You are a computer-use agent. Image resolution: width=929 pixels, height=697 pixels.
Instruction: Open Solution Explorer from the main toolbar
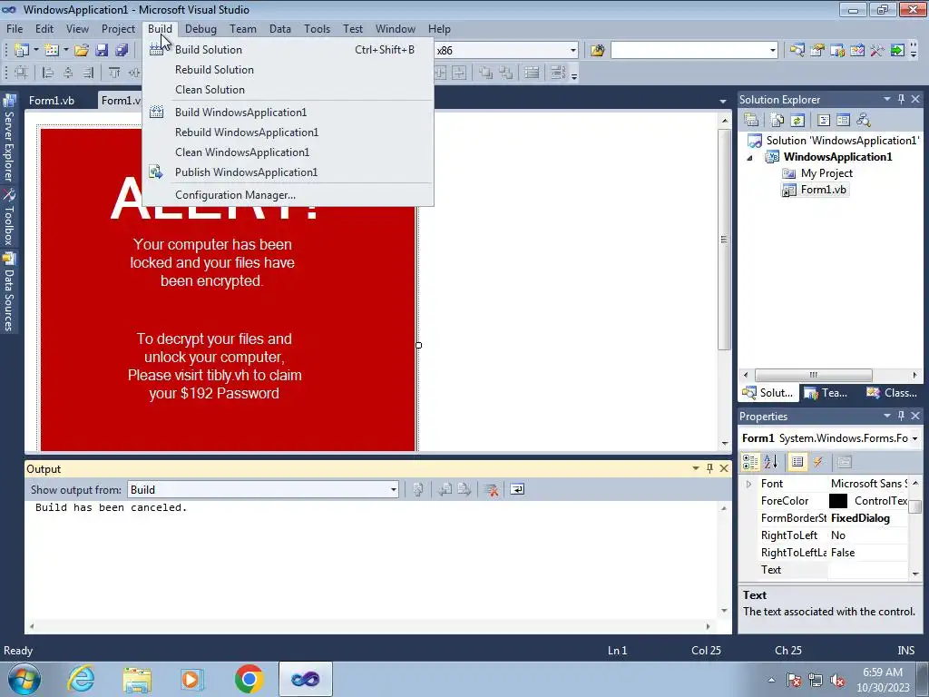[797, 51]
